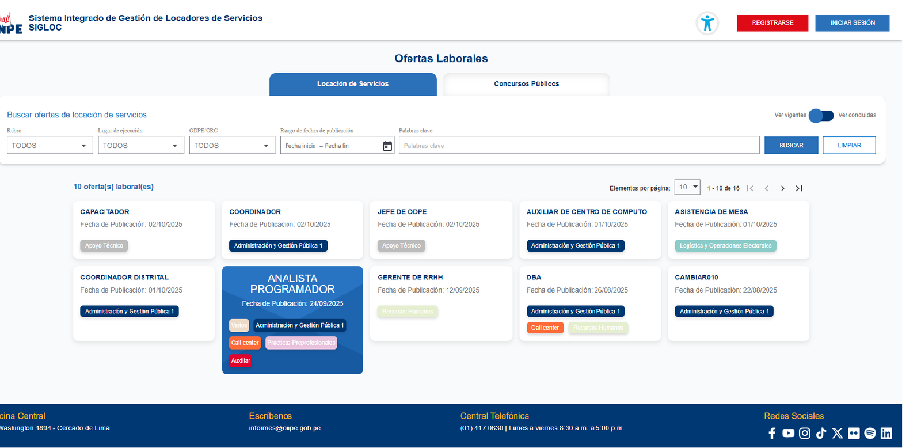Click the BUSCAR button

coord(791,146)
